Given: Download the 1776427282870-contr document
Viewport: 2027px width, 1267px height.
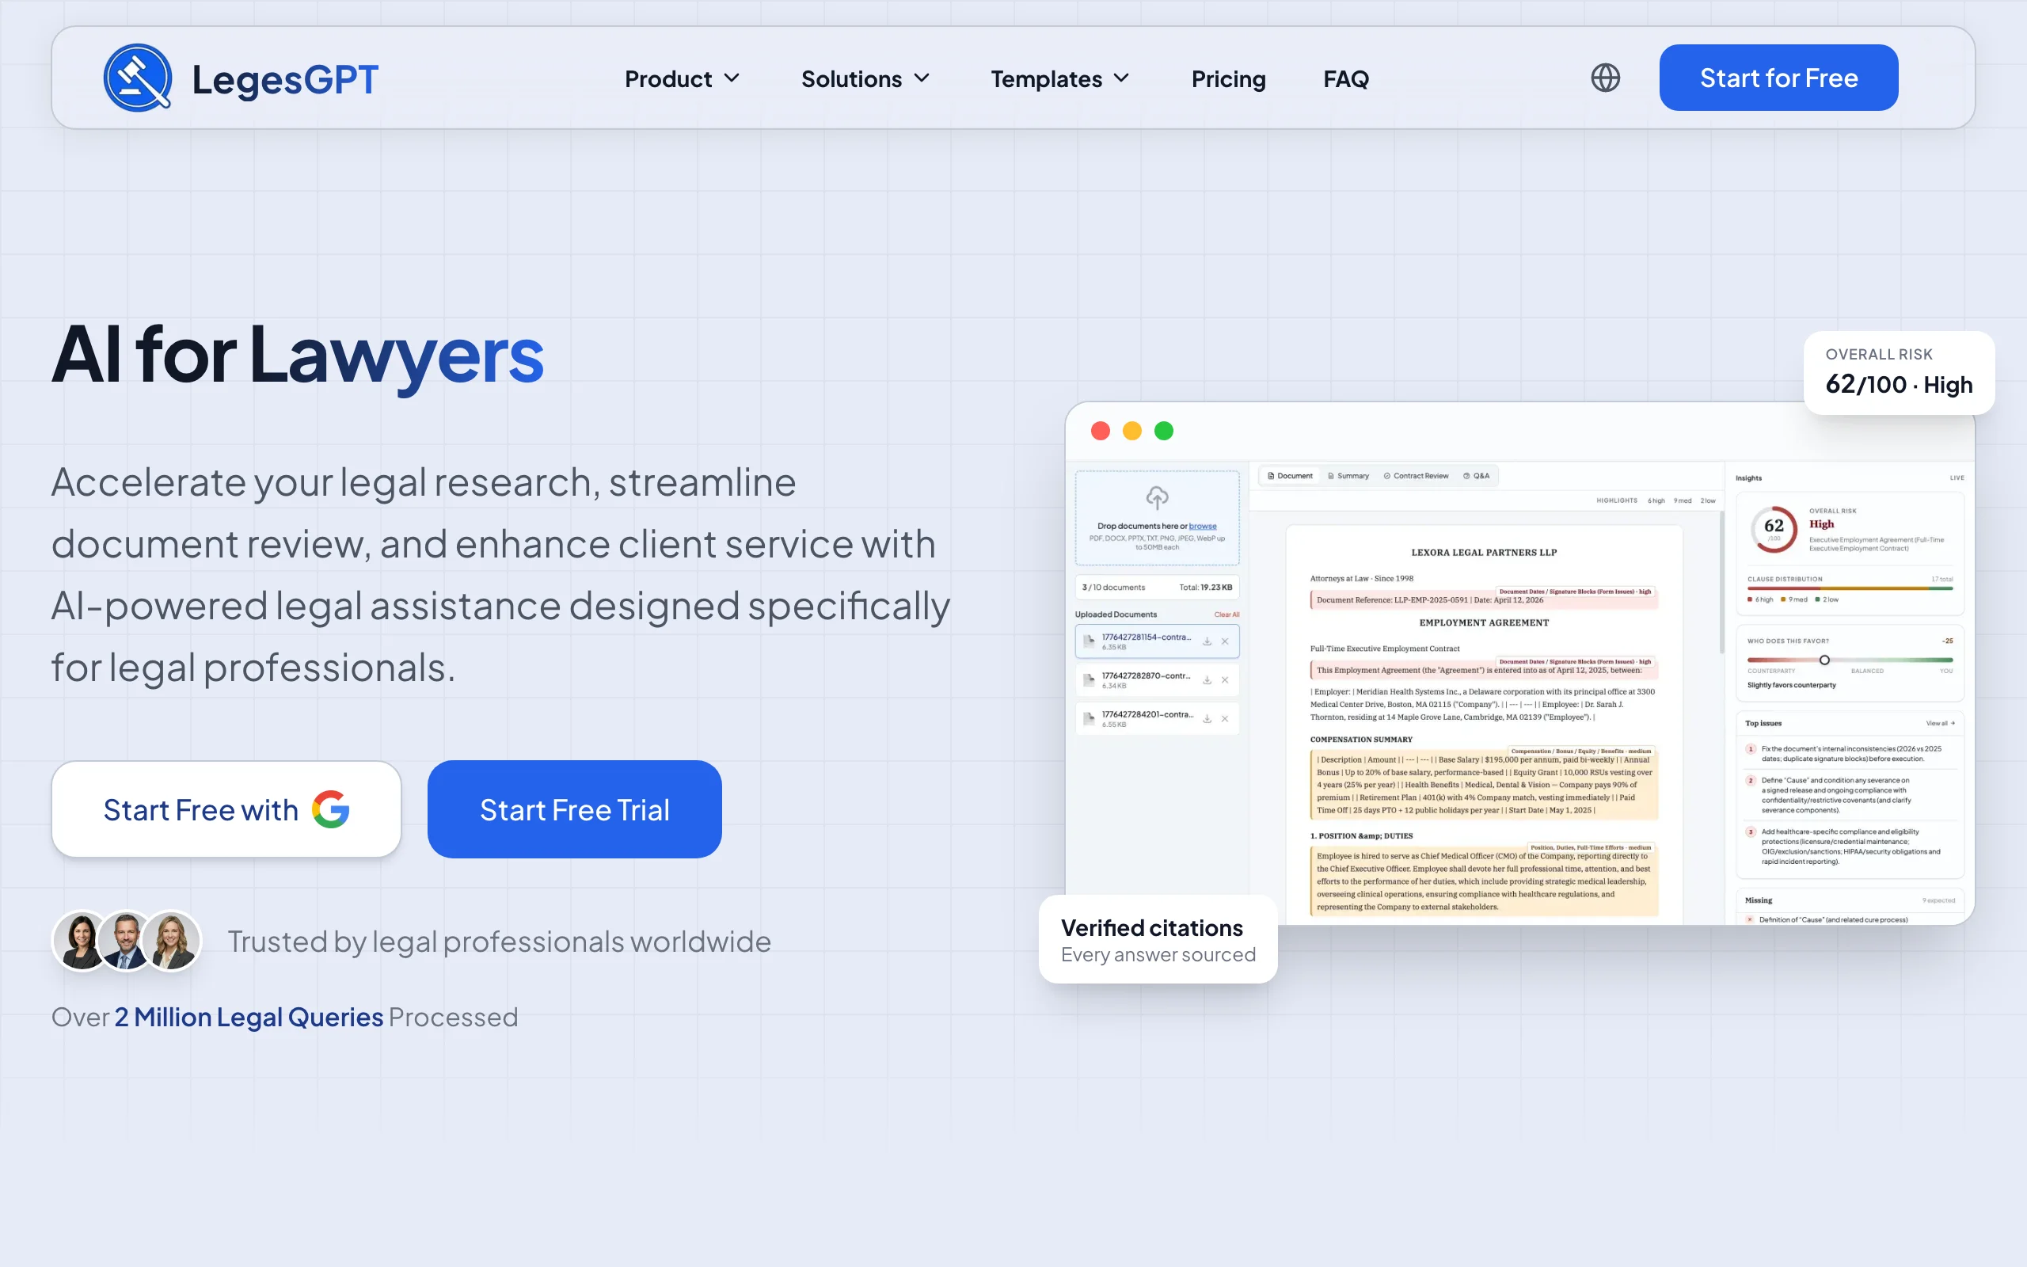Looking at the screenshot, I should click(x=1207, y=680).
